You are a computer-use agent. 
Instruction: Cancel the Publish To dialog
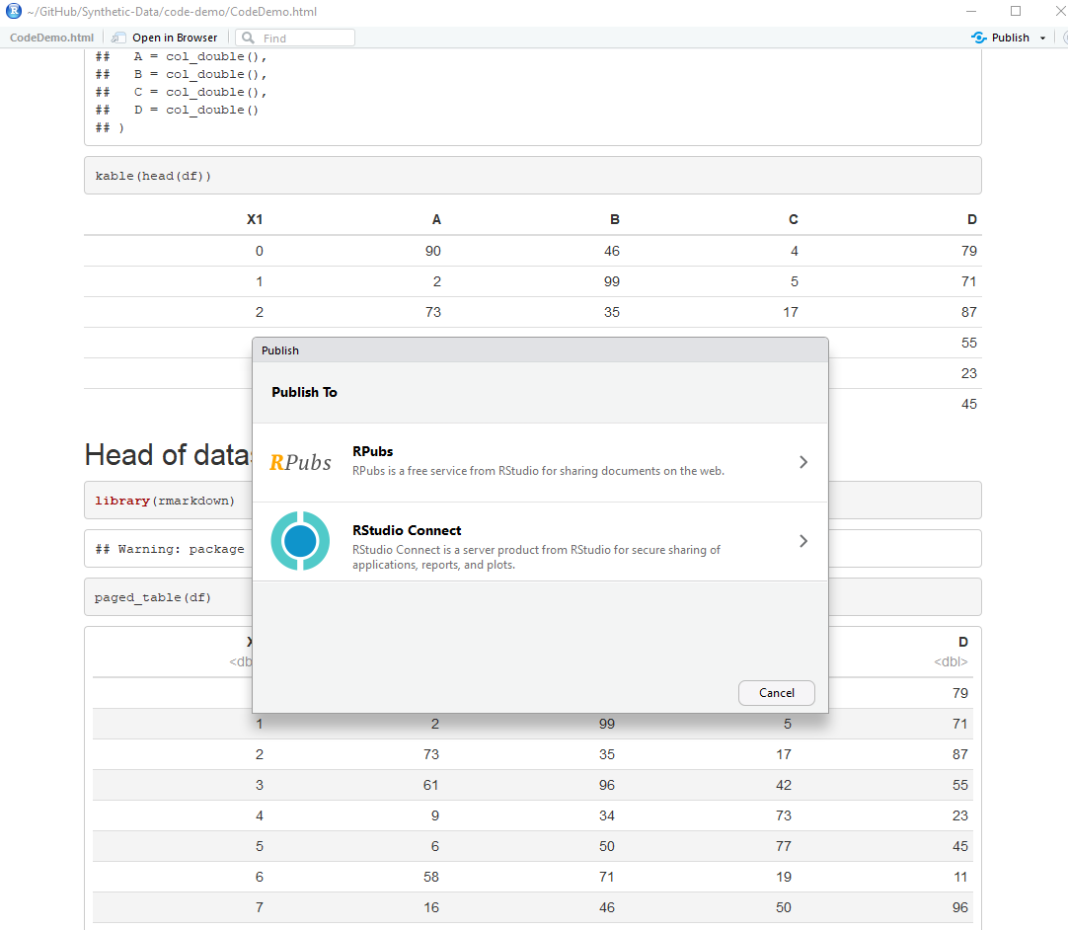[776, 692]
